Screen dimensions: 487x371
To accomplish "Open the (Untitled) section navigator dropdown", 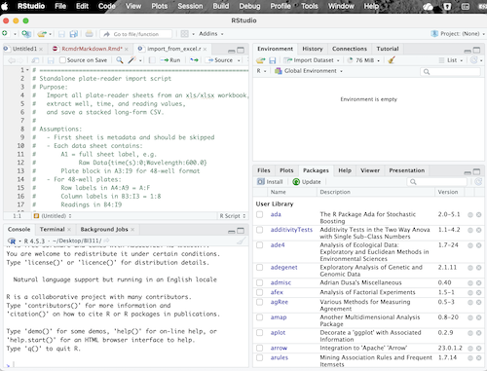I will coord(53,216).
